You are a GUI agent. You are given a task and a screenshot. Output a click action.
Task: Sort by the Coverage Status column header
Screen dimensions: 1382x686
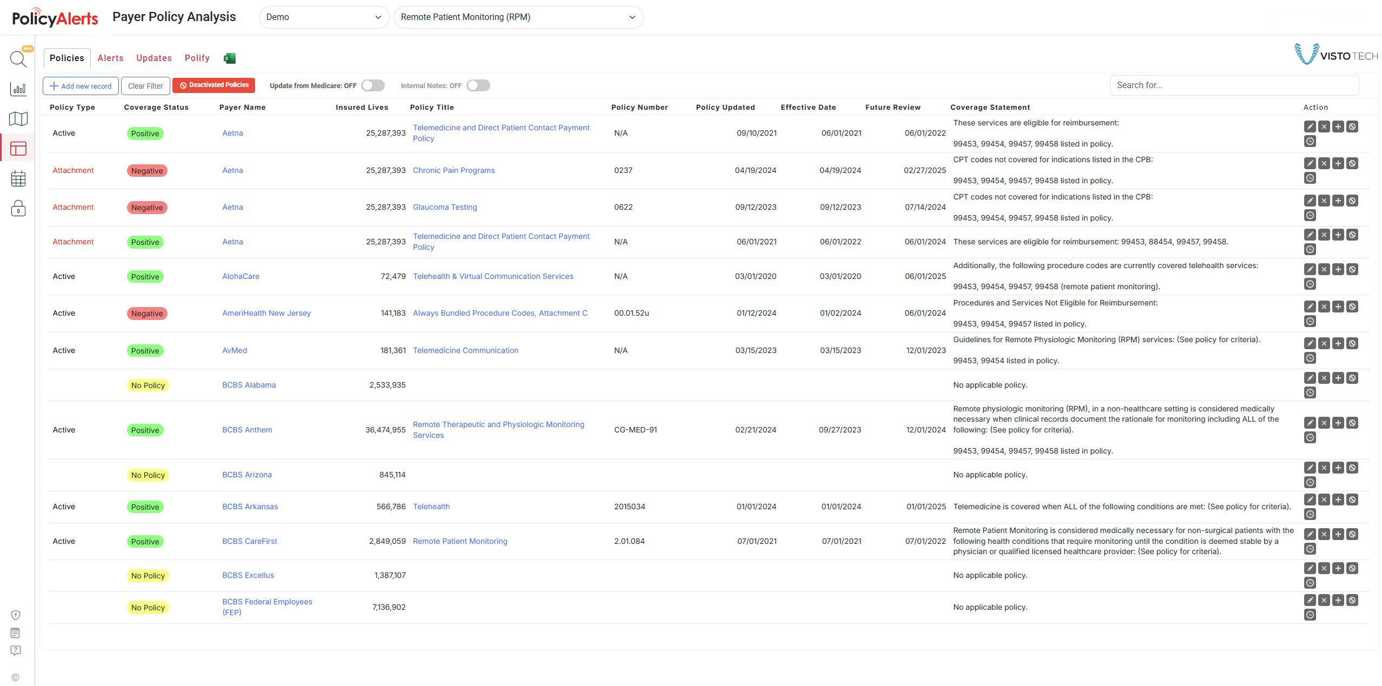156,107
